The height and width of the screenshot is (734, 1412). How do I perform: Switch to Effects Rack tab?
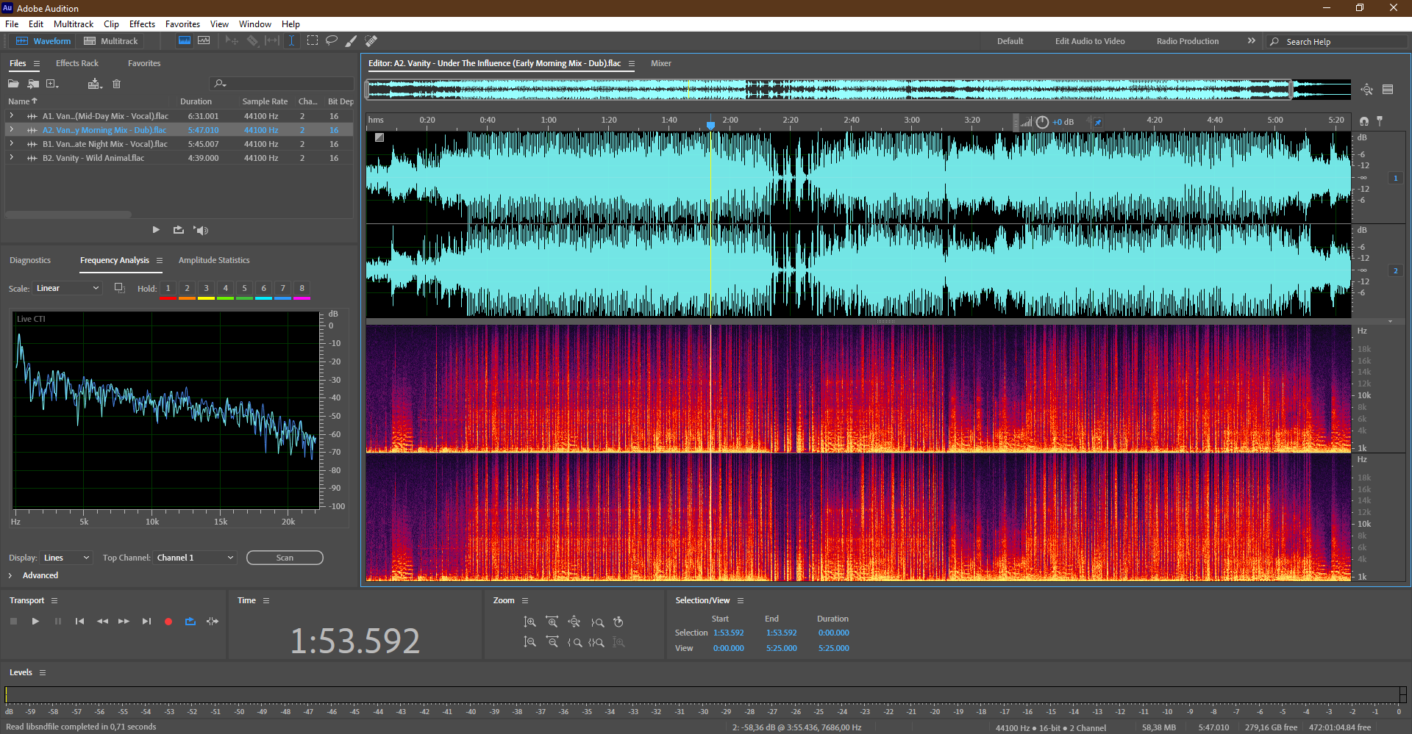click(77, 63)
